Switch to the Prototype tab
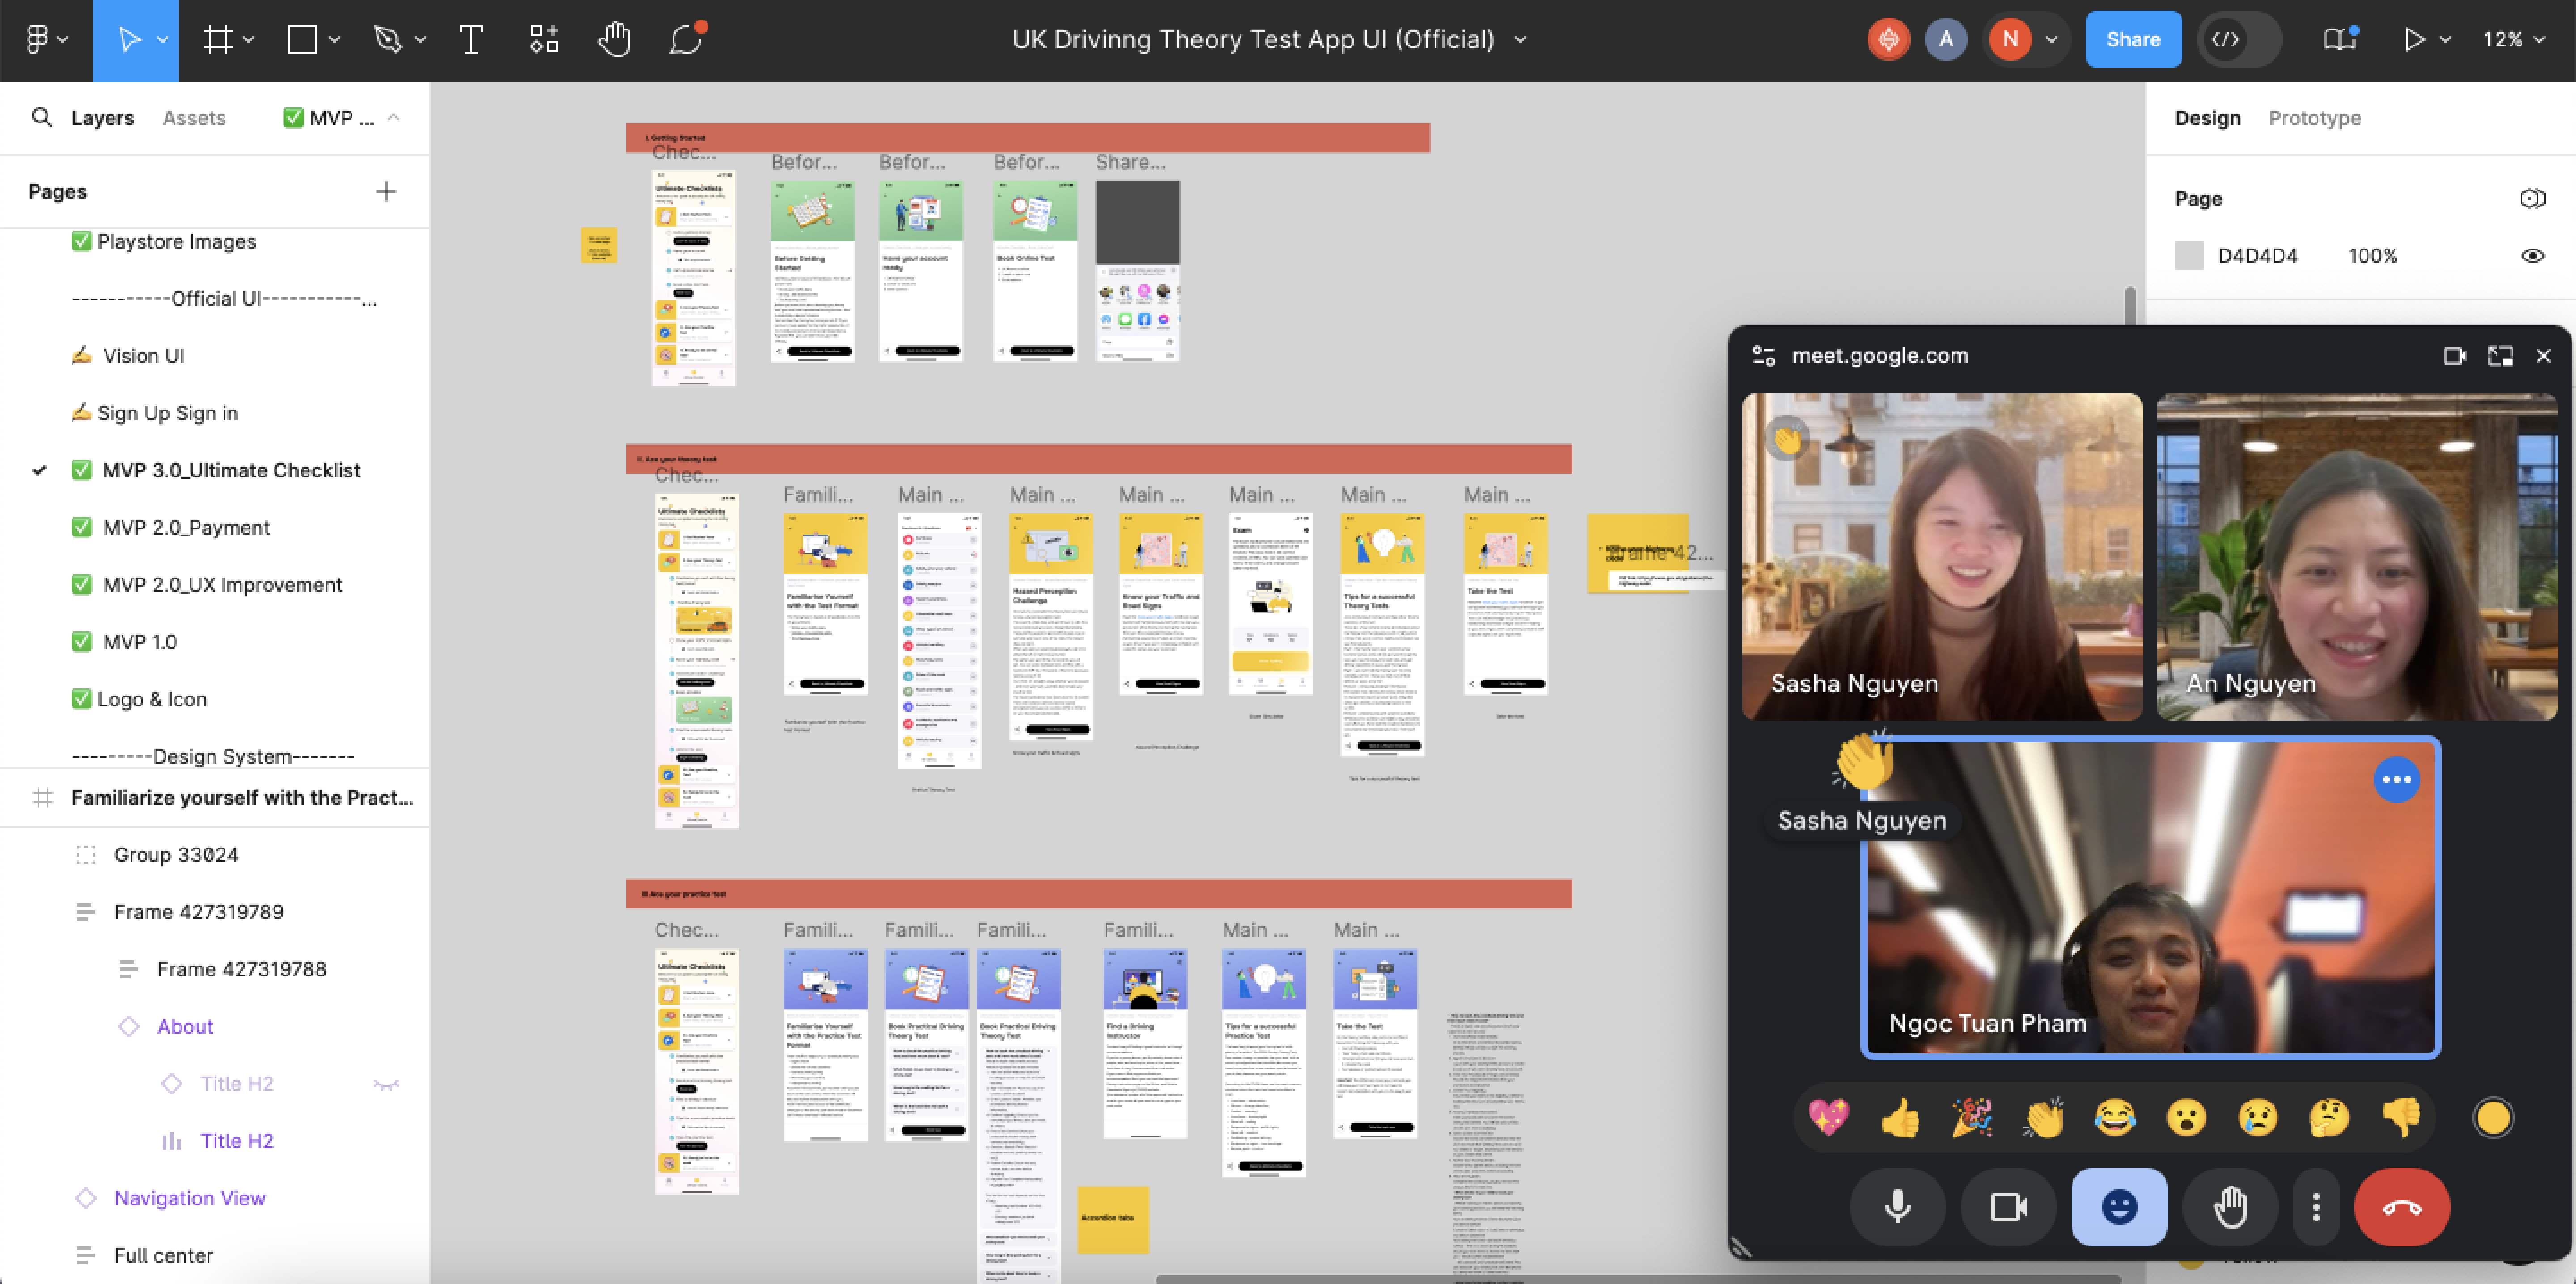The height and width of the screenshot is (1284, 2576). point(2314,118)
